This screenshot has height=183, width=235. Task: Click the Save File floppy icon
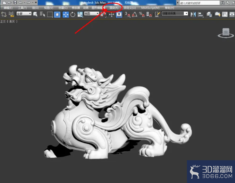tap(15, 3)
